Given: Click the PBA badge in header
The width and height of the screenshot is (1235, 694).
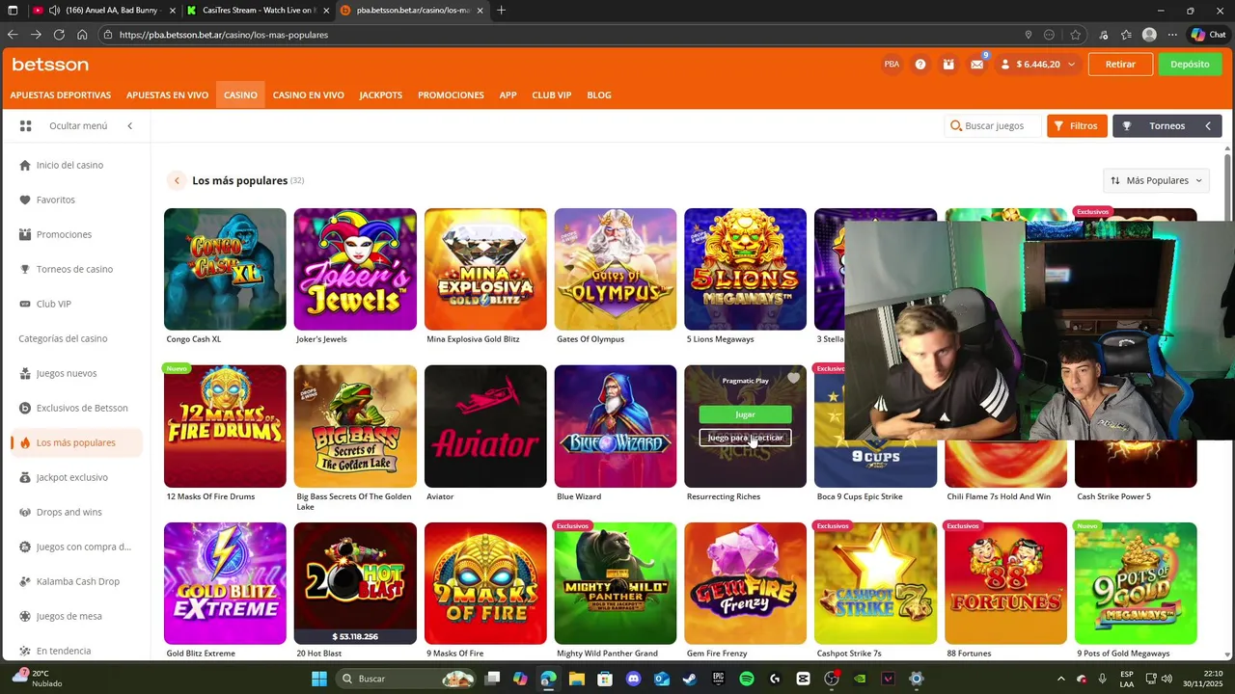Looking at the screenshot, I should click(x=892, y=65).
